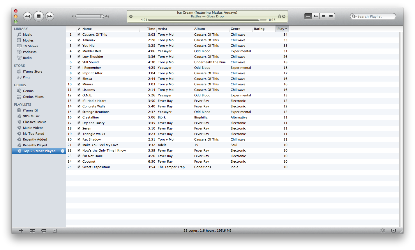Uncheck Sweet Disposition checkbox
Screen dimensions: 415x250
click(x=79, y=167)
